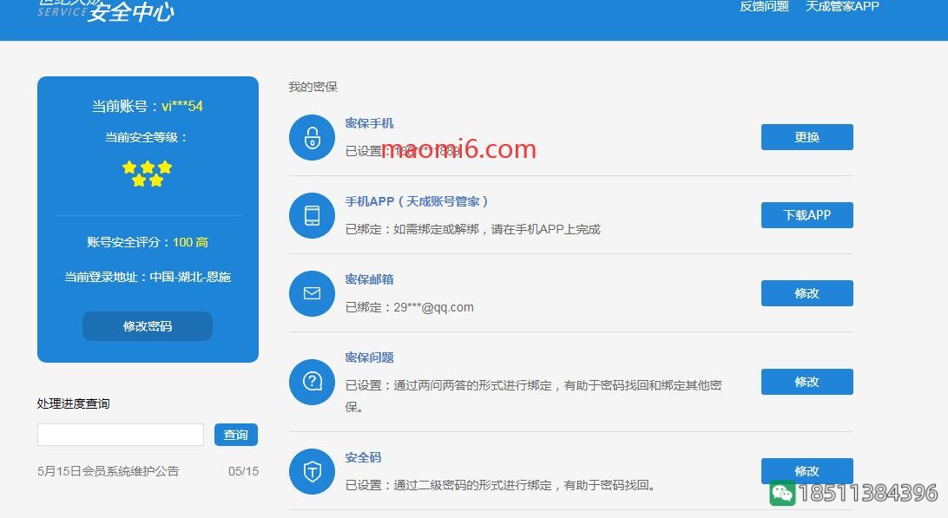948x518 pixels.
Task: Click the 密保邮箱 envelope icon
Action: click(x=312, y=293)
